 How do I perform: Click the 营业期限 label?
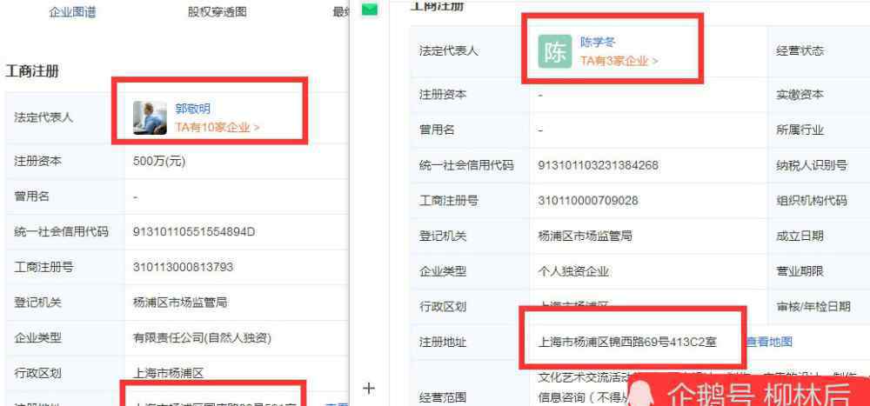pyautogui.click(x=800, y=271)
